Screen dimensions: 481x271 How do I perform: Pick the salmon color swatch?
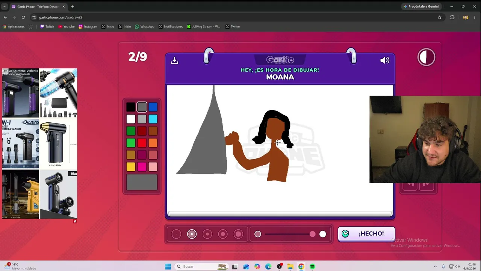pyautogui.click(x=153, y=155)
